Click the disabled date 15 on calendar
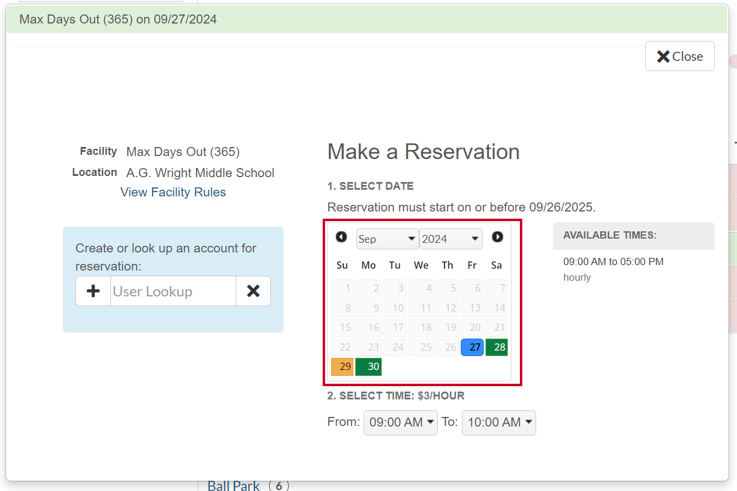Viewport: 737px width, 491px height. (x=342, y=327)
